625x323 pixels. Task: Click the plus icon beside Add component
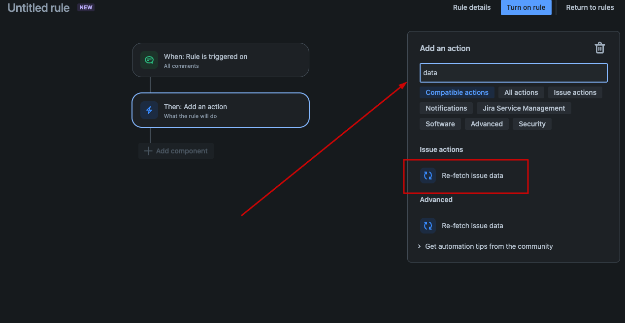coord(148,151)
